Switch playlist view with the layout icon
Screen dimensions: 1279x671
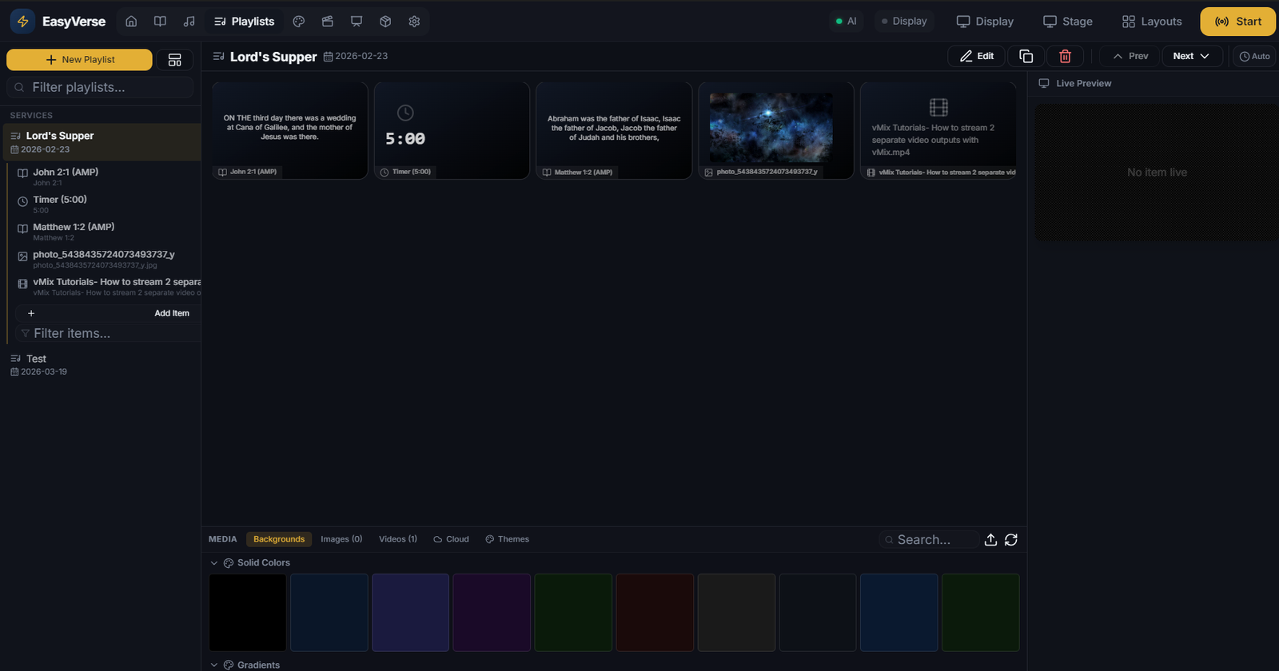(174, 60)
